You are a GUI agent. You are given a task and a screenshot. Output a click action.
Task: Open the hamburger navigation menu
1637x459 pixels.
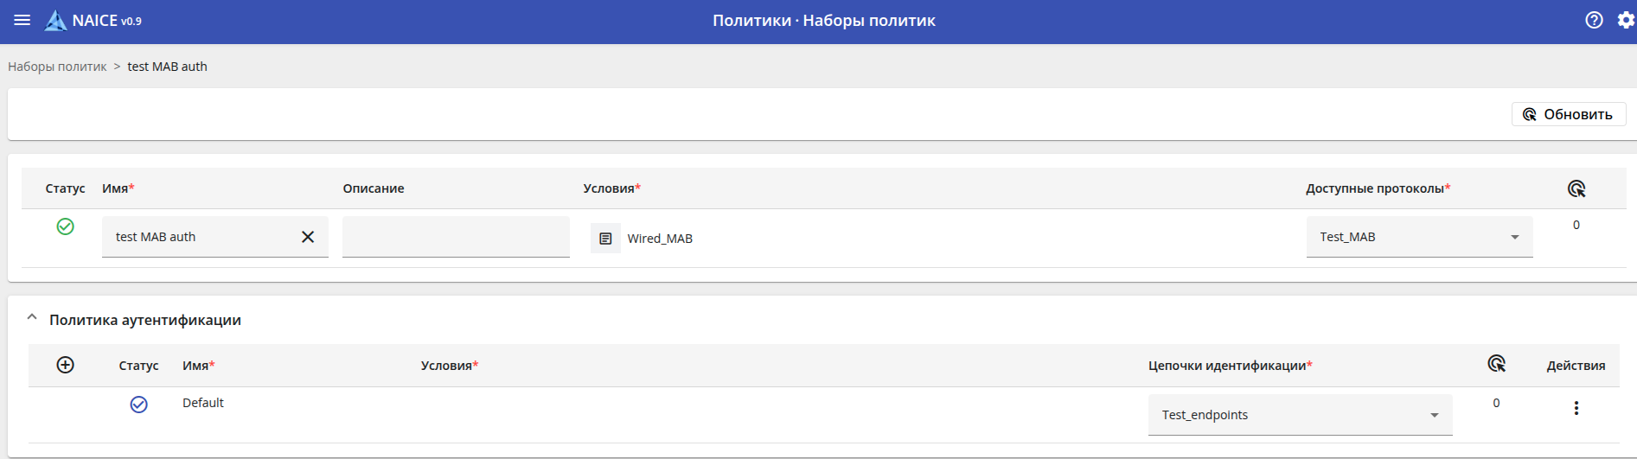click(x=22, y=20)
